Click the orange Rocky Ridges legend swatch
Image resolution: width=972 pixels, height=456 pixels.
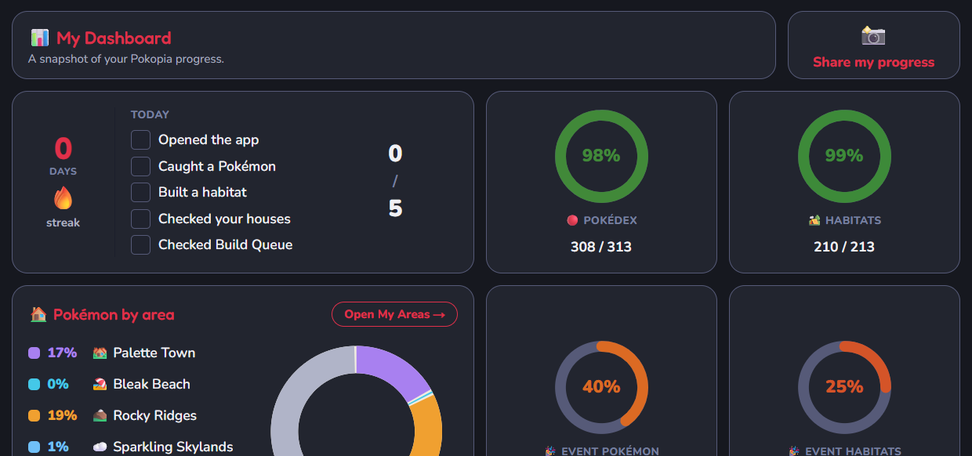point(34,415)
